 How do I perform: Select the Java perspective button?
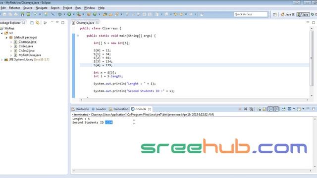(303, 14)
